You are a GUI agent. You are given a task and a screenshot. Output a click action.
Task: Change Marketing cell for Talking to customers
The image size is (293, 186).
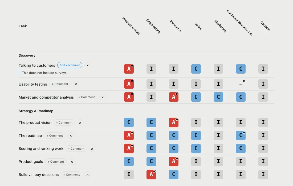(218, 69)
